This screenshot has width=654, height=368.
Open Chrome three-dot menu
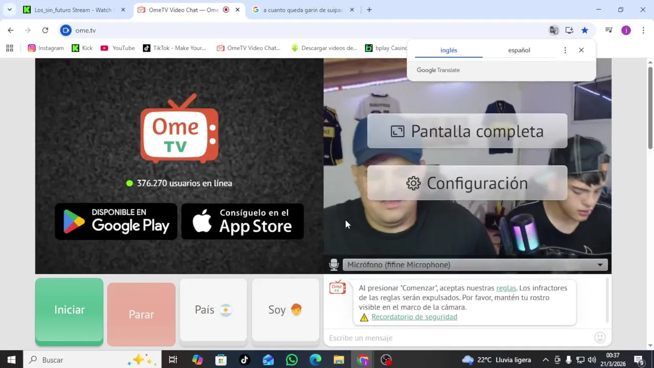point(643,30)
